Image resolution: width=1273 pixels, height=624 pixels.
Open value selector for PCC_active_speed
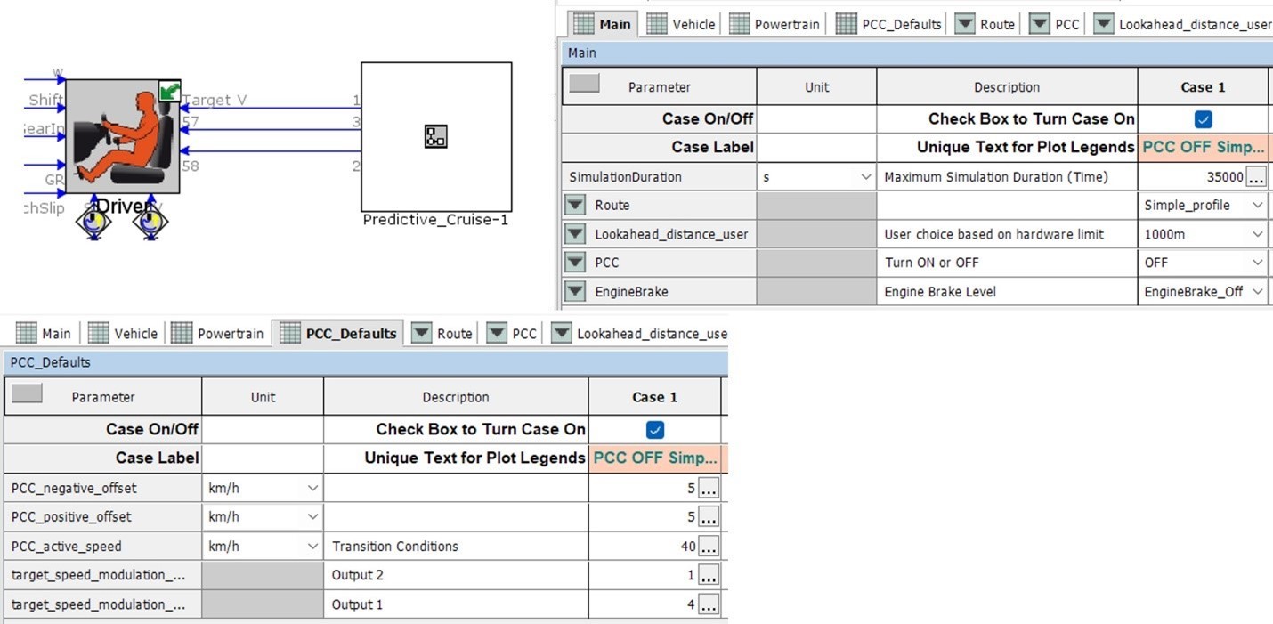[x=708, y=547]
